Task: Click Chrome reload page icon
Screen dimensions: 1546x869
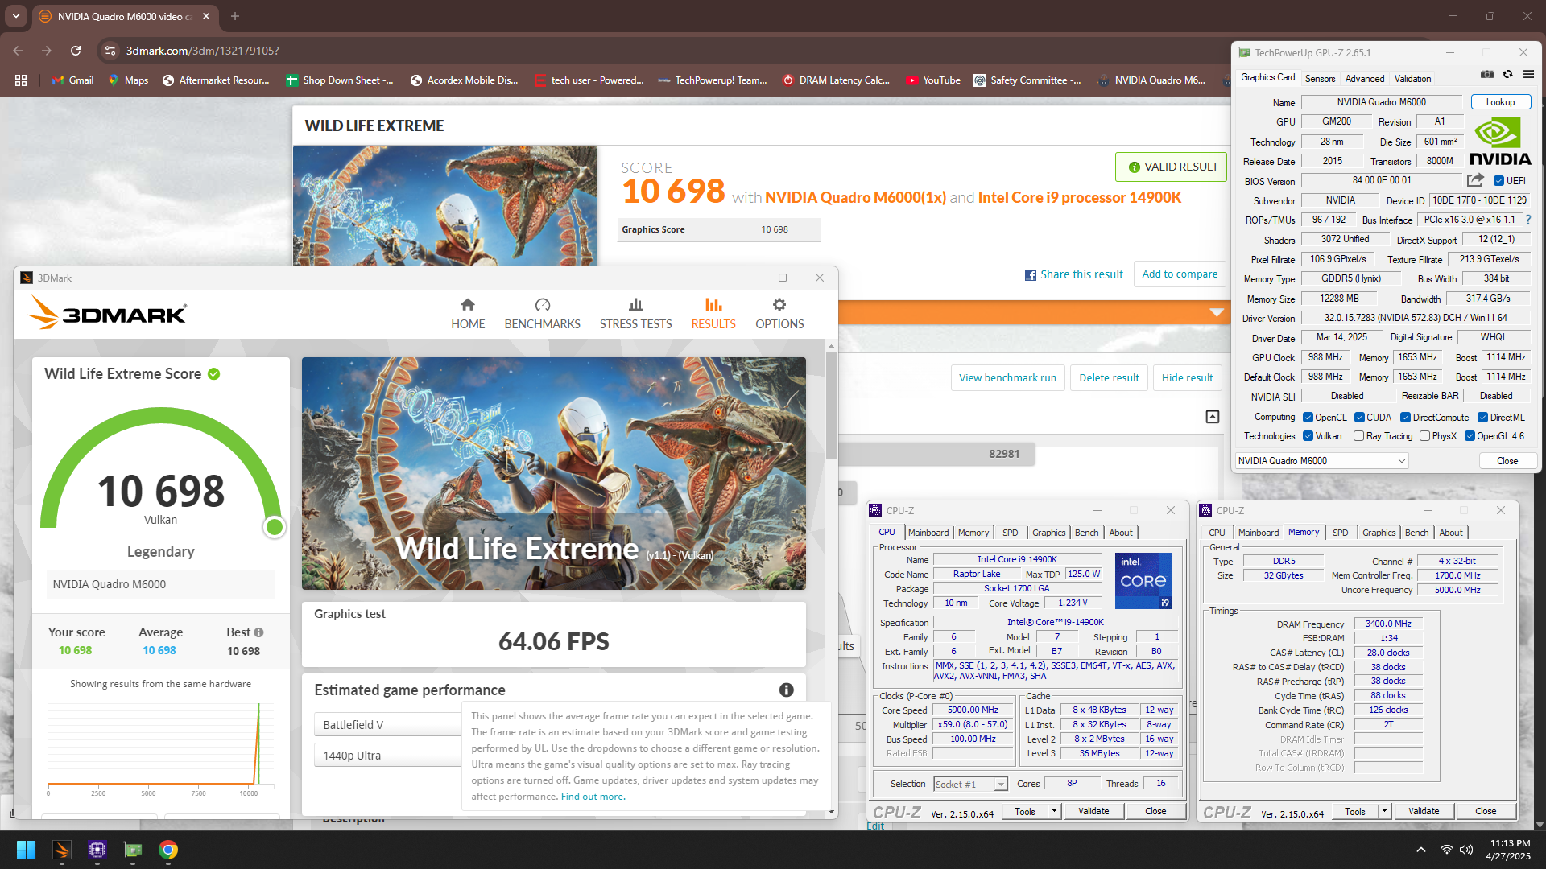Action: [x=76, y=51]
